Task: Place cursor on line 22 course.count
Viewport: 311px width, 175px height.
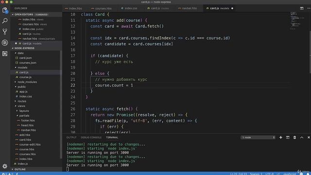Action: (x=114, y=86)
